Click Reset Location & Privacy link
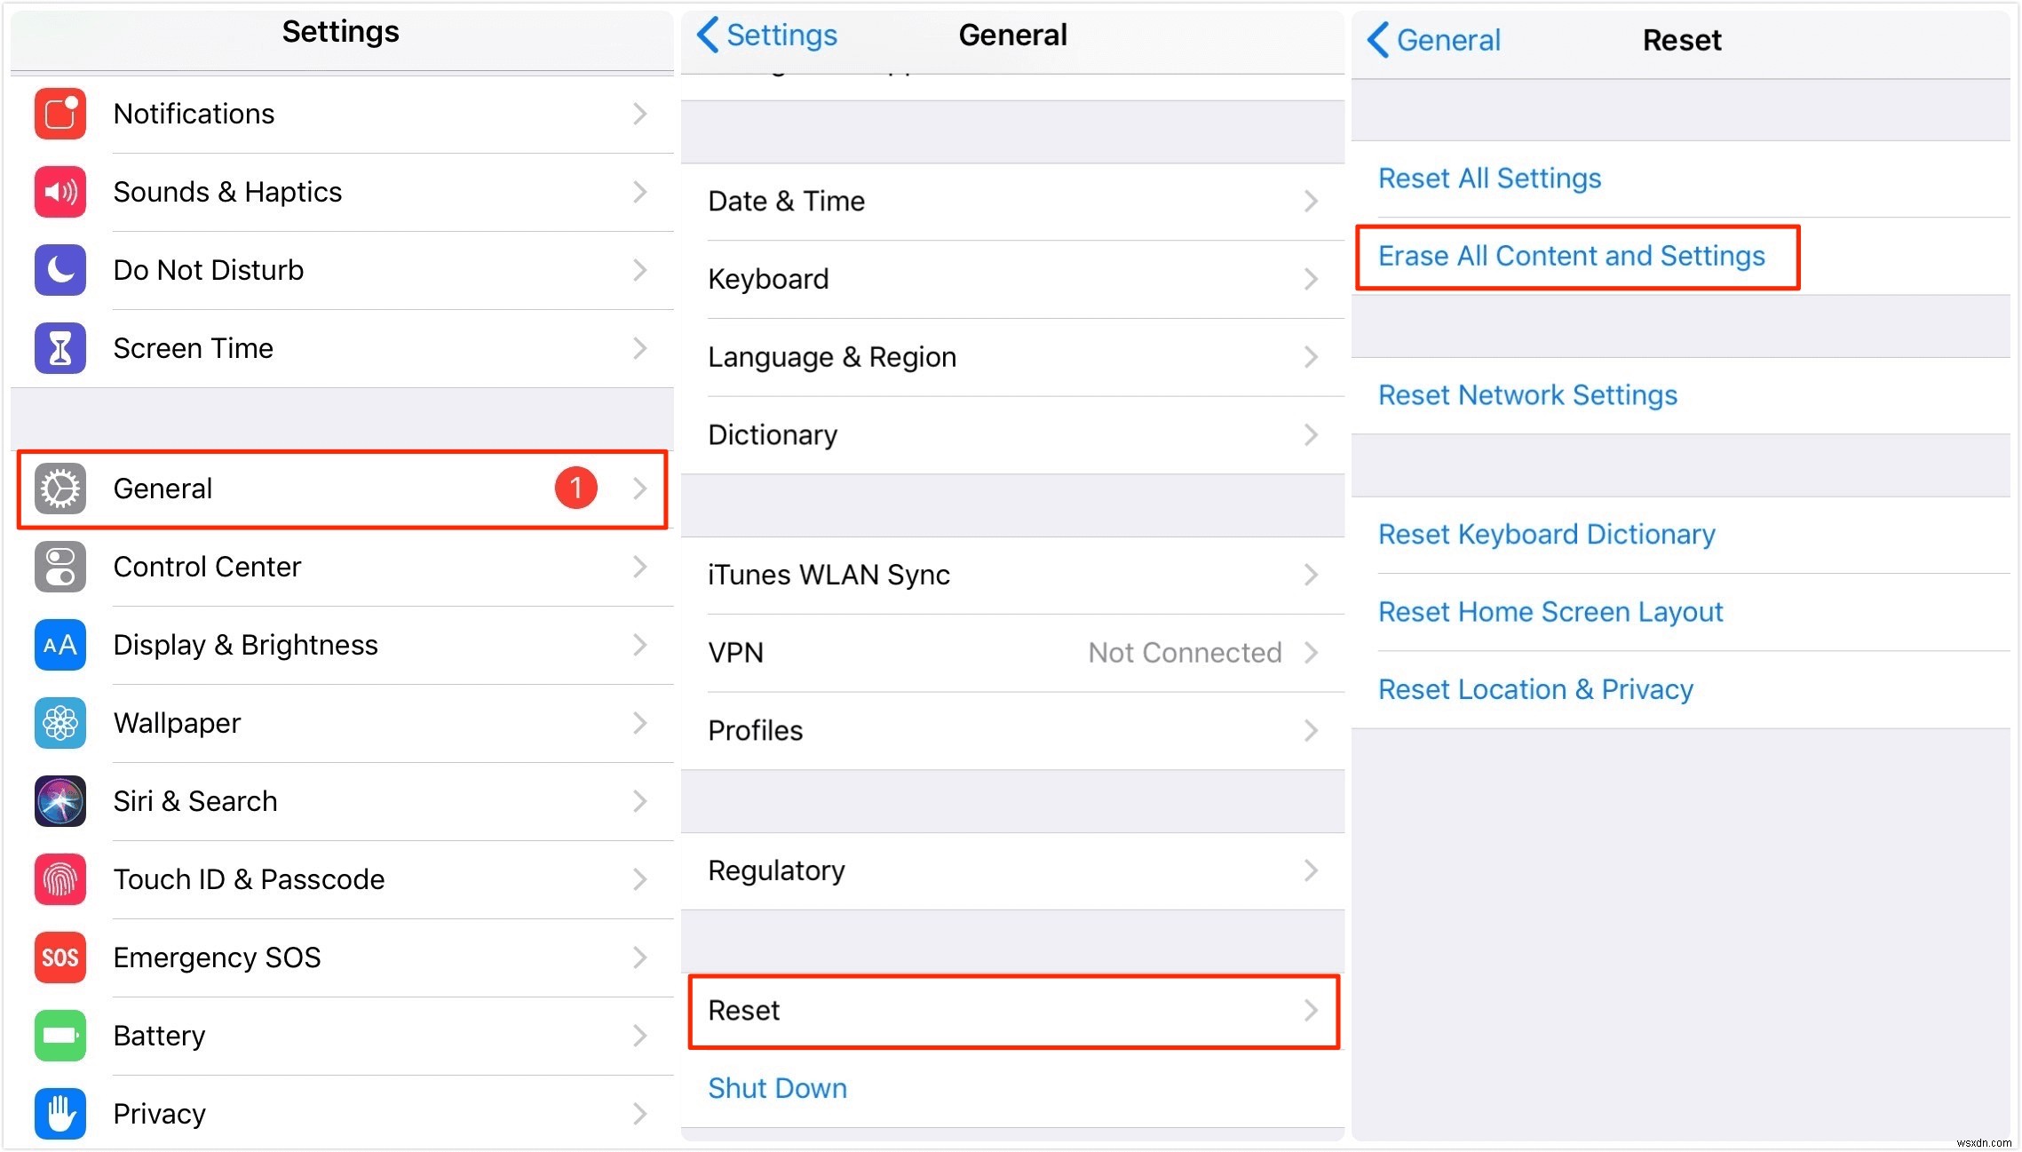 [1536, 691]
